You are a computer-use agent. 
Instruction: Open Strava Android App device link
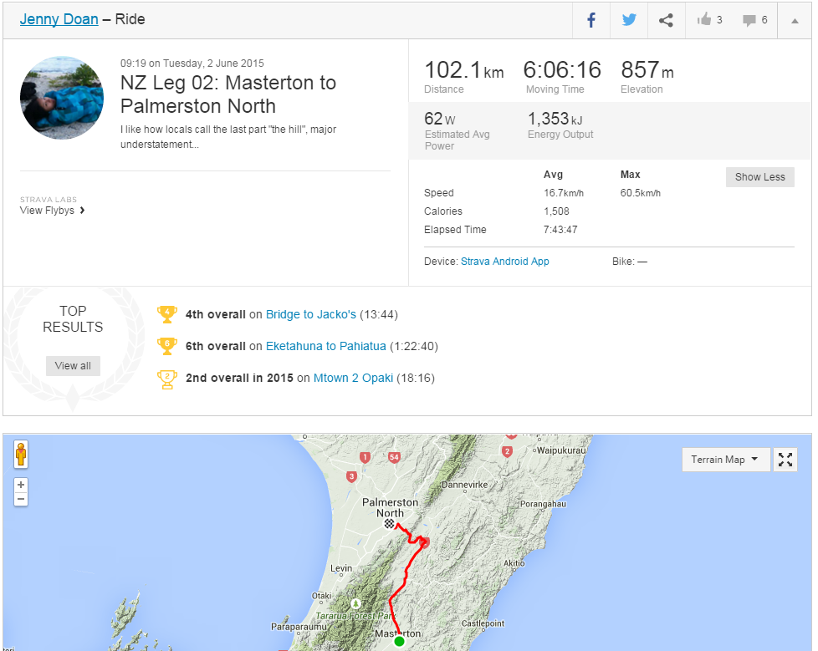(x=504, y=262)
